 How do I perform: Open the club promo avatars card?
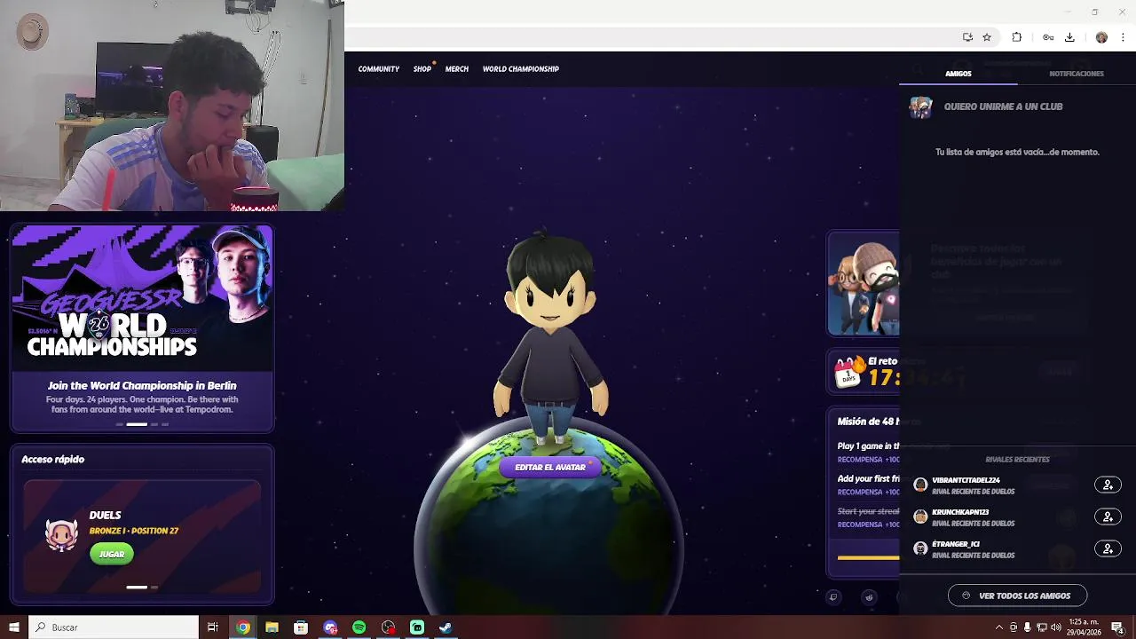(x=864, y=284)
